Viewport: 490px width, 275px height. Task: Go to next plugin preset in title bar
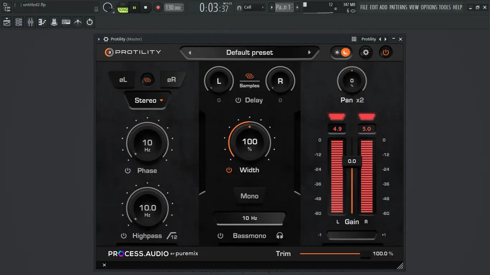coord(386,39)
